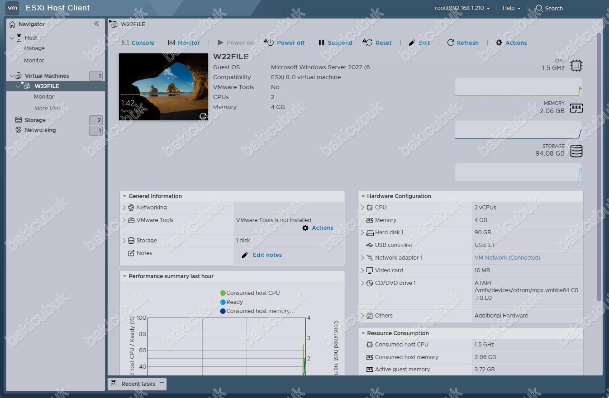609x398 pixels.
Task: Click the Networking globe icon in Navigator
Action: coord(19,130)
